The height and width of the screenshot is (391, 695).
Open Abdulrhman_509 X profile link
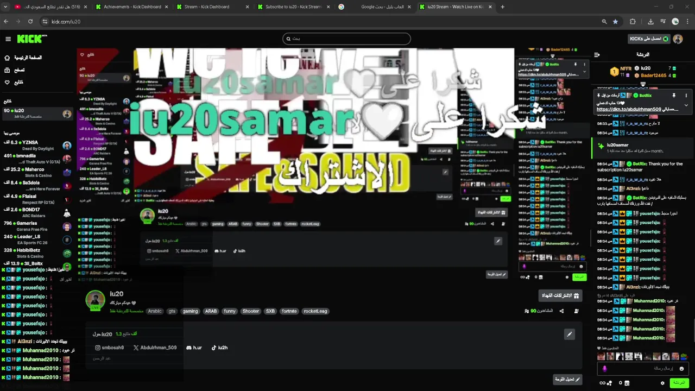[155, 348]
